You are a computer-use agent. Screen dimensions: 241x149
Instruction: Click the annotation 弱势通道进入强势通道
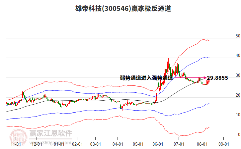click(146, 78)
